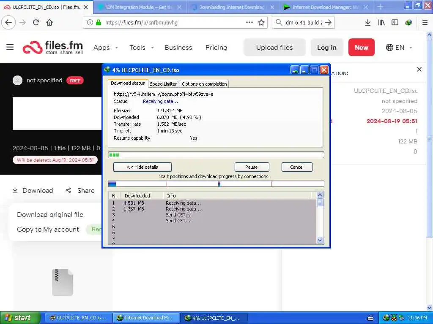Click the Downloaded column header
Screen dimensions: 433x324
coord(142,196)
